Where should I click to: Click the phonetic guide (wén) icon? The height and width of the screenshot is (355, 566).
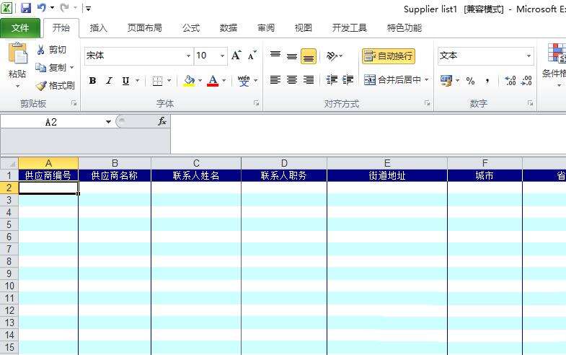click(x=244, y=81)
